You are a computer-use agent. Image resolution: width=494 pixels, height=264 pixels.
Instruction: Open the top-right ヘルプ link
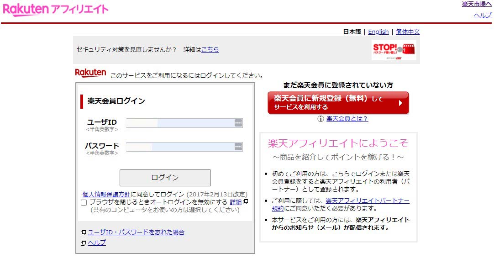click(482, 15)
